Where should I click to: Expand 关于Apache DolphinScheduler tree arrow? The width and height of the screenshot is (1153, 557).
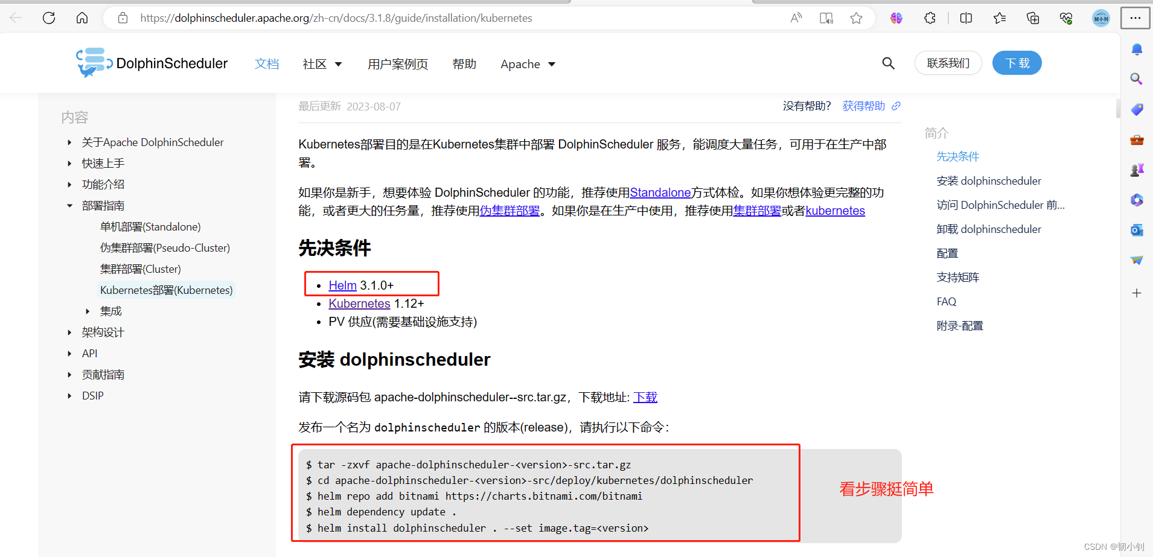[x=69, y=142]
